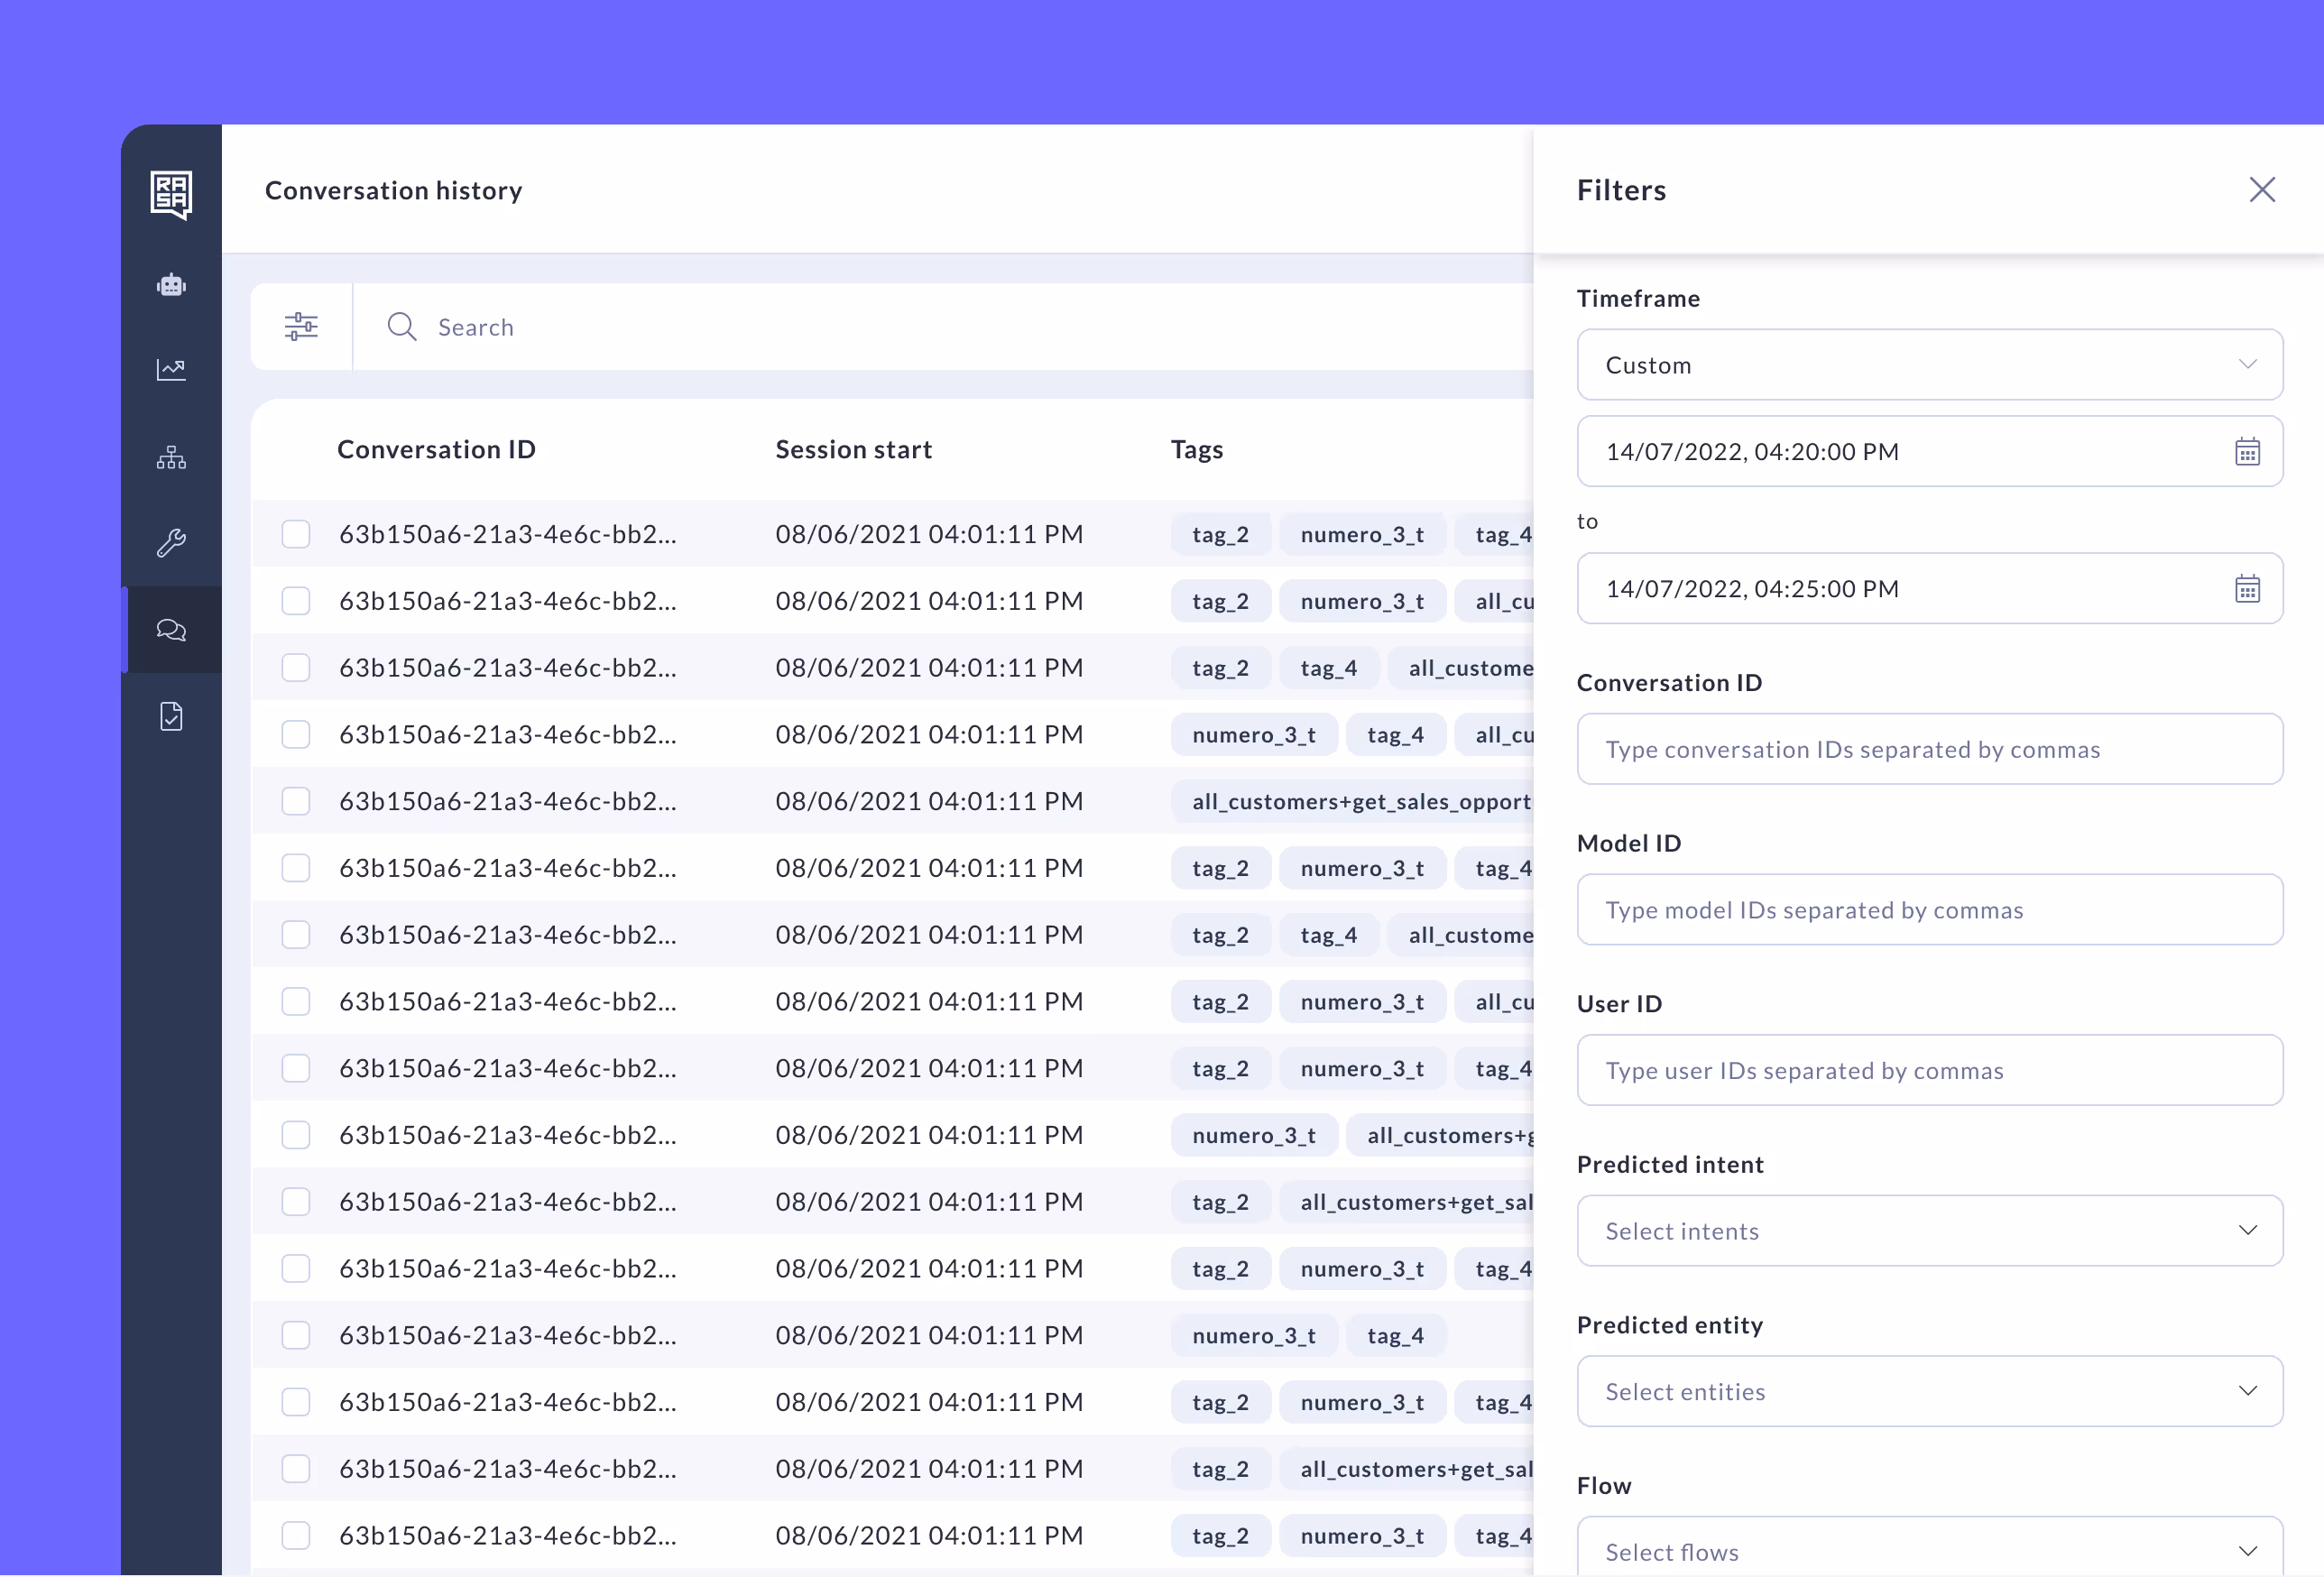Open the Select entities dropdown

1929,1391
